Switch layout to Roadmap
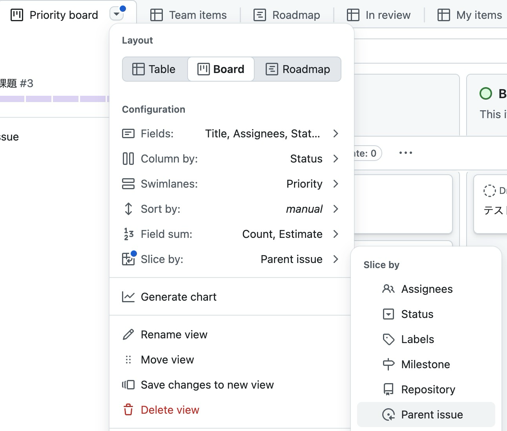The width and height of the screenshot is (507, 431). coord(297,69)
